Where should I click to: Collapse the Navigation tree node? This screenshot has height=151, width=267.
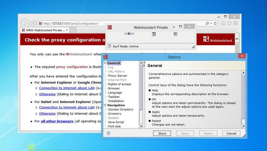point(105,105)
